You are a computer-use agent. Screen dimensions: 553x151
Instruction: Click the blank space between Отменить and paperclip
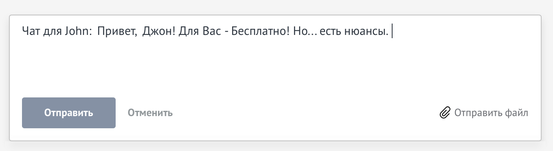[x=305, y=113]
